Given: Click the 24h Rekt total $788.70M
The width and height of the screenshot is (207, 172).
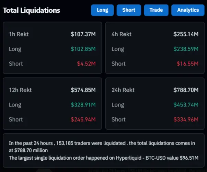Looking at the screenshot, I should point(186,90).
